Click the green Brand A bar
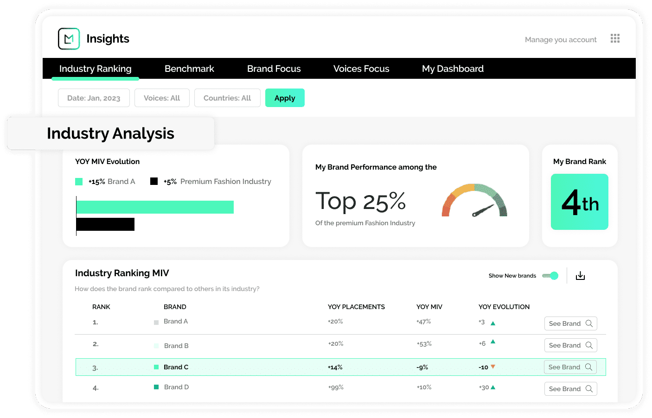Image resolution: width=652 pixels, height=418 pixels. [155, 207]
